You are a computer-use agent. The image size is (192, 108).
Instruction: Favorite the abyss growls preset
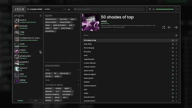coord(173,78)
